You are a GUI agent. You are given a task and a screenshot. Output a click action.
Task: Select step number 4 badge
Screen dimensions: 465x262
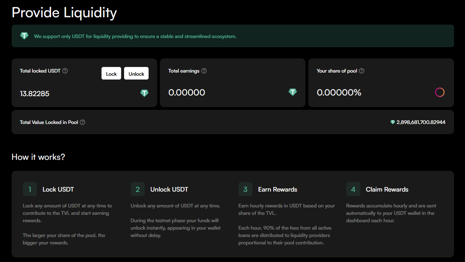coord(353,189)
